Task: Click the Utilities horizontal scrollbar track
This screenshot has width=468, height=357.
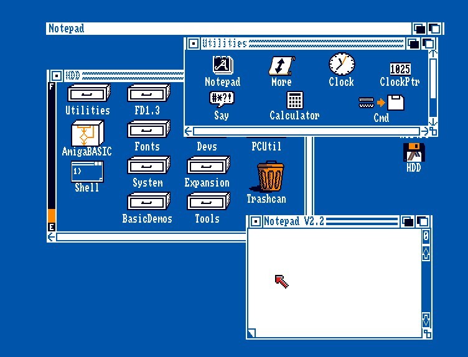Action: click(307, 131)
